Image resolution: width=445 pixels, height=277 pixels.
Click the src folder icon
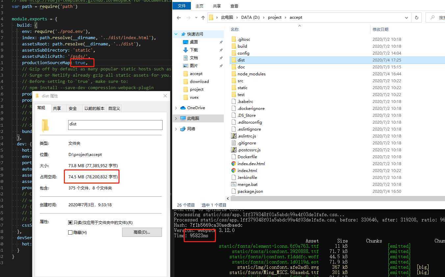(234, 81)
